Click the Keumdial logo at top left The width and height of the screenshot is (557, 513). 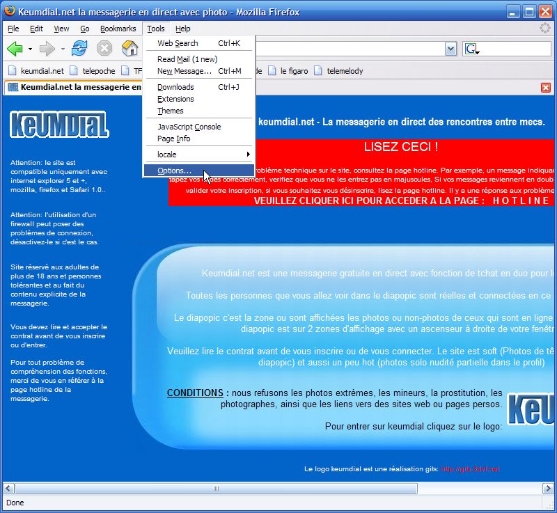pyautogui.click(x=59, y=125)
